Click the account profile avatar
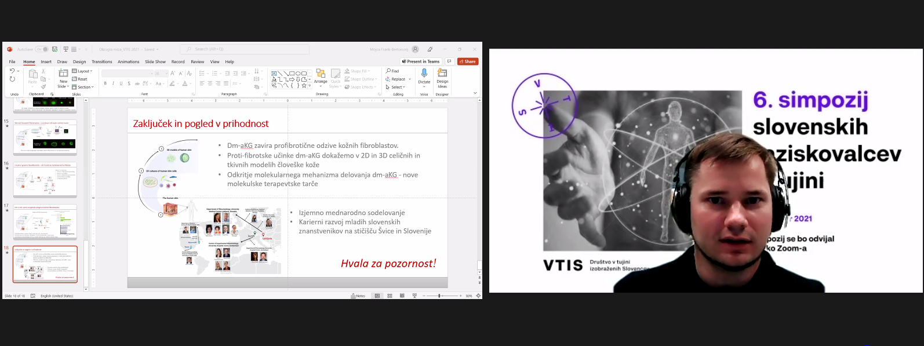Image resolution: width=924 pixels, height=346 pixels. (414, 49)
